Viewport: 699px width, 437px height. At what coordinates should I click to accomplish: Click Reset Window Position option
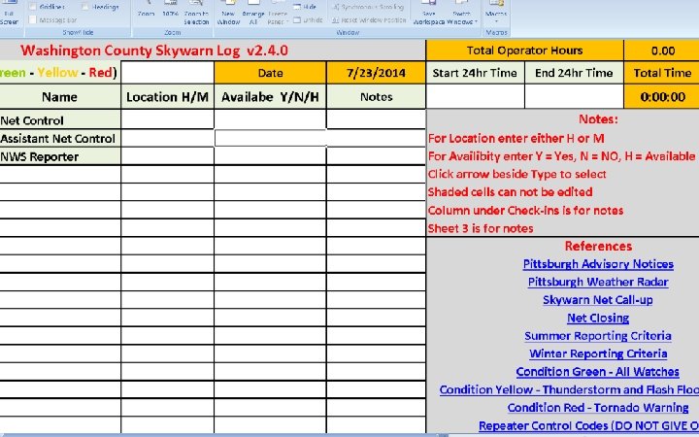coord(369,20)
